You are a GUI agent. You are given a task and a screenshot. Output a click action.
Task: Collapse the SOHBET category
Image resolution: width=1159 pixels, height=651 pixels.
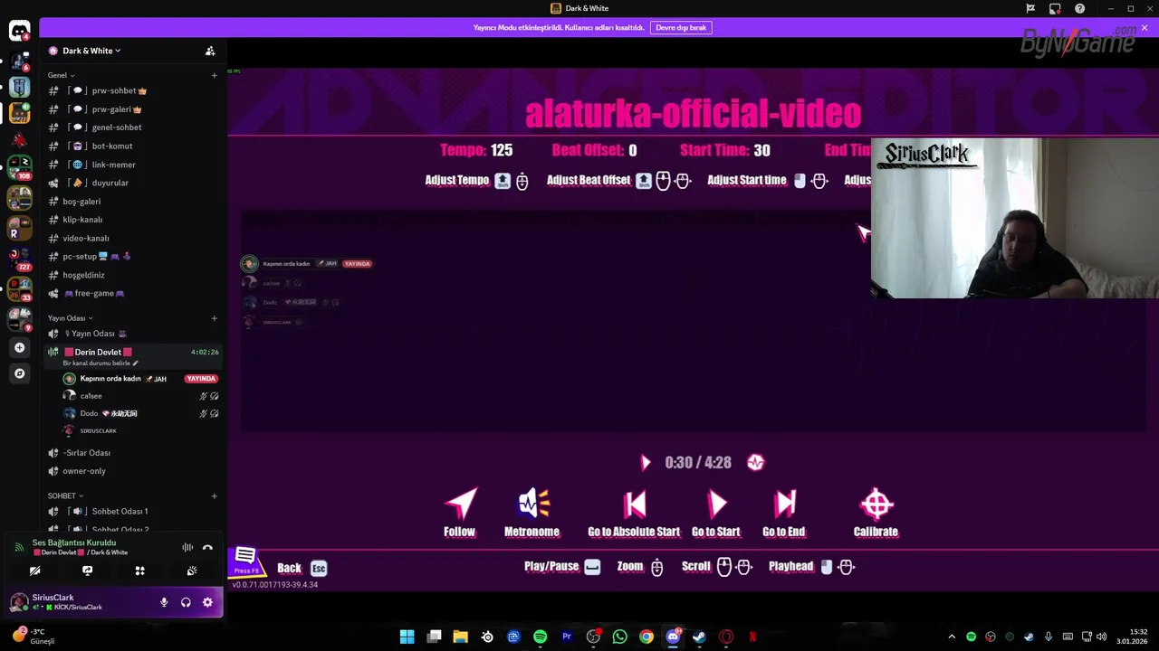(65, 495)
